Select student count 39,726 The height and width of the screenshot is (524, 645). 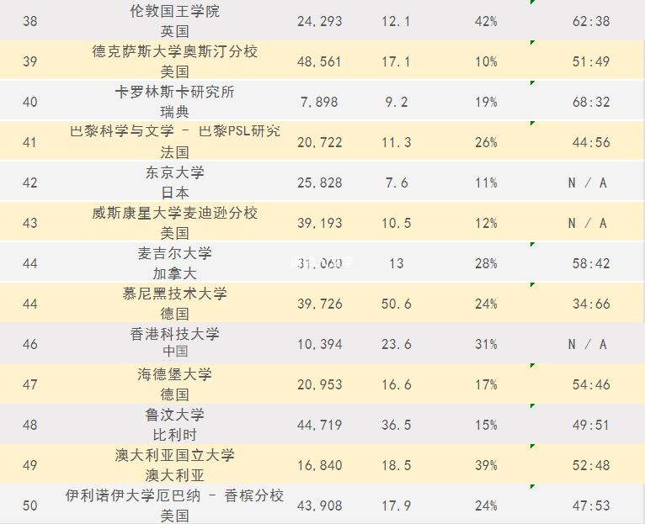320,304
